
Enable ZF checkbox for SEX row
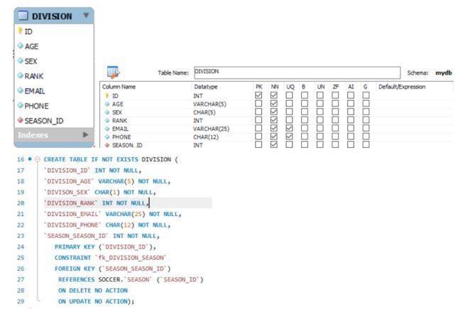click(x=335, y=112)
